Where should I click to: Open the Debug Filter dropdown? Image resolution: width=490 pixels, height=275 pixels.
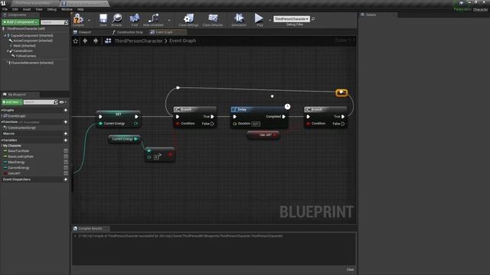(x=292, y=19)
